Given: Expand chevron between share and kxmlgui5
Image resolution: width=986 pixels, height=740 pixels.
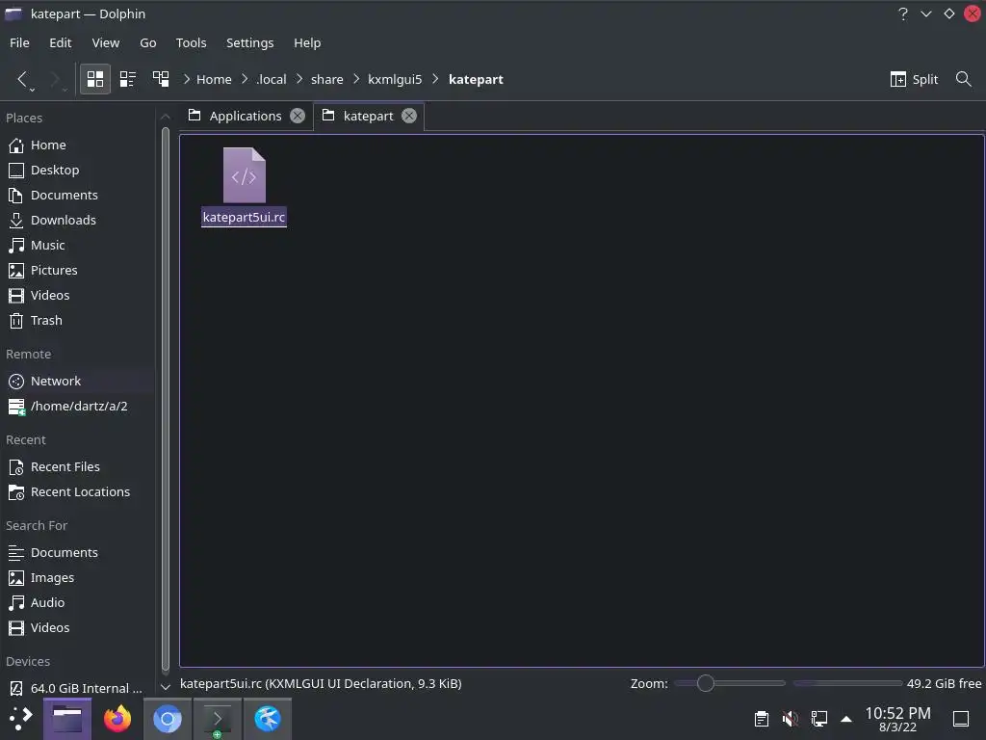Looking at the screenshot, I should pos(356,79).
